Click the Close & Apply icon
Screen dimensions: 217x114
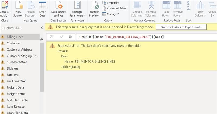(5, 5)
